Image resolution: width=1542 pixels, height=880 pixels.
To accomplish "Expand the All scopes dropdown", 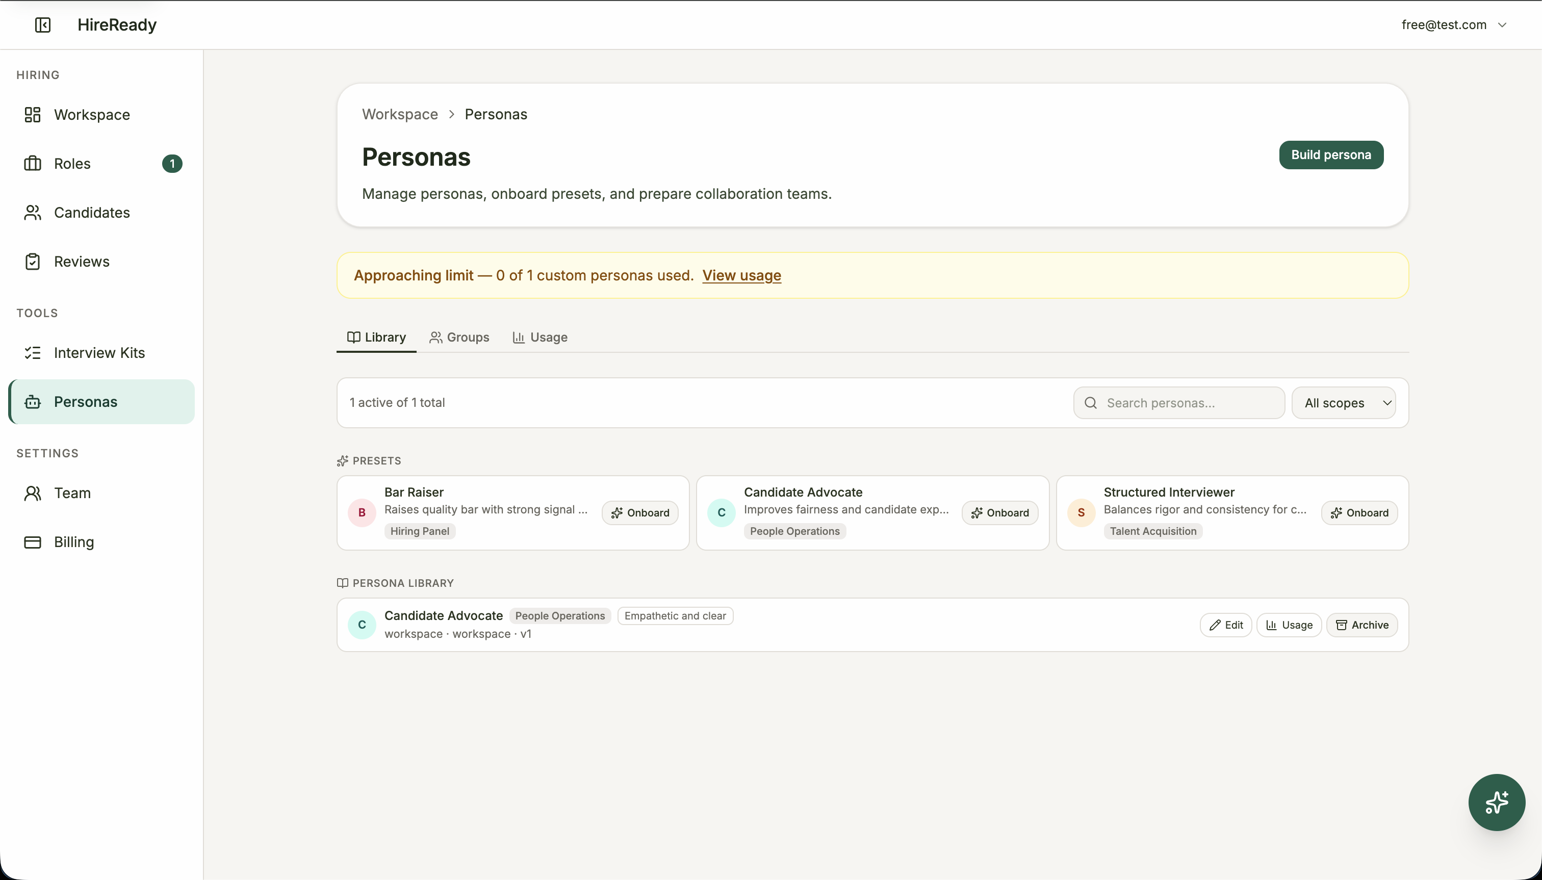I will [x=1343, y=403].
